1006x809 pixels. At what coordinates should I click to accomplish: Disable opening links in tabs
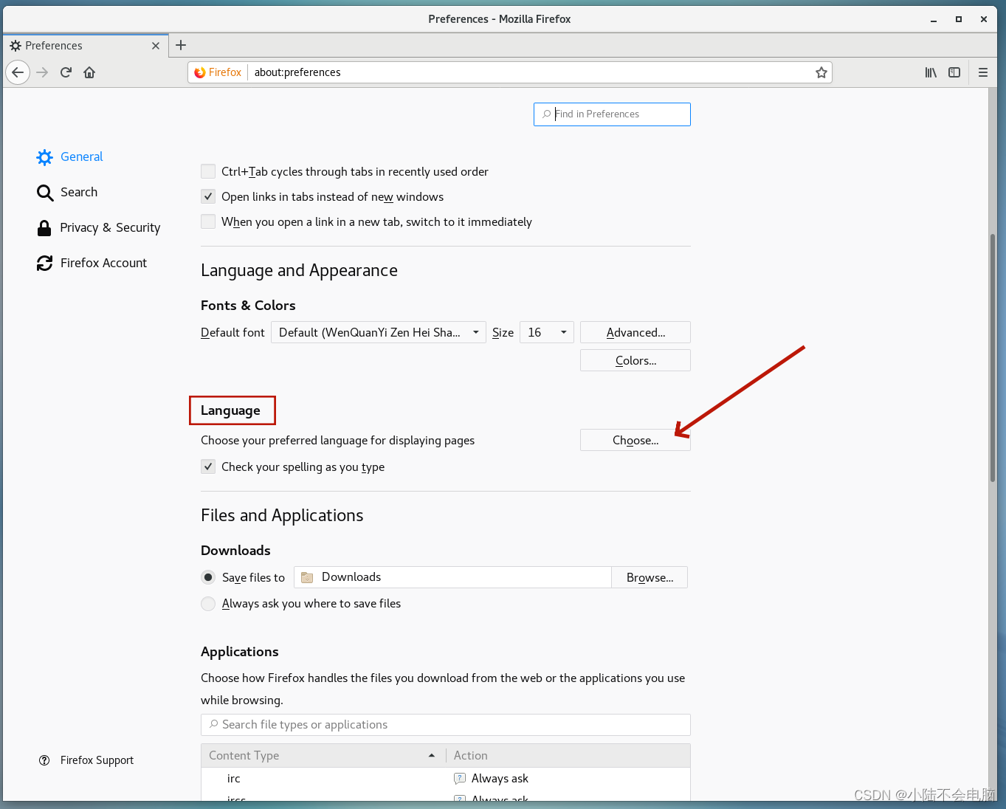click(x=208, y=196)
